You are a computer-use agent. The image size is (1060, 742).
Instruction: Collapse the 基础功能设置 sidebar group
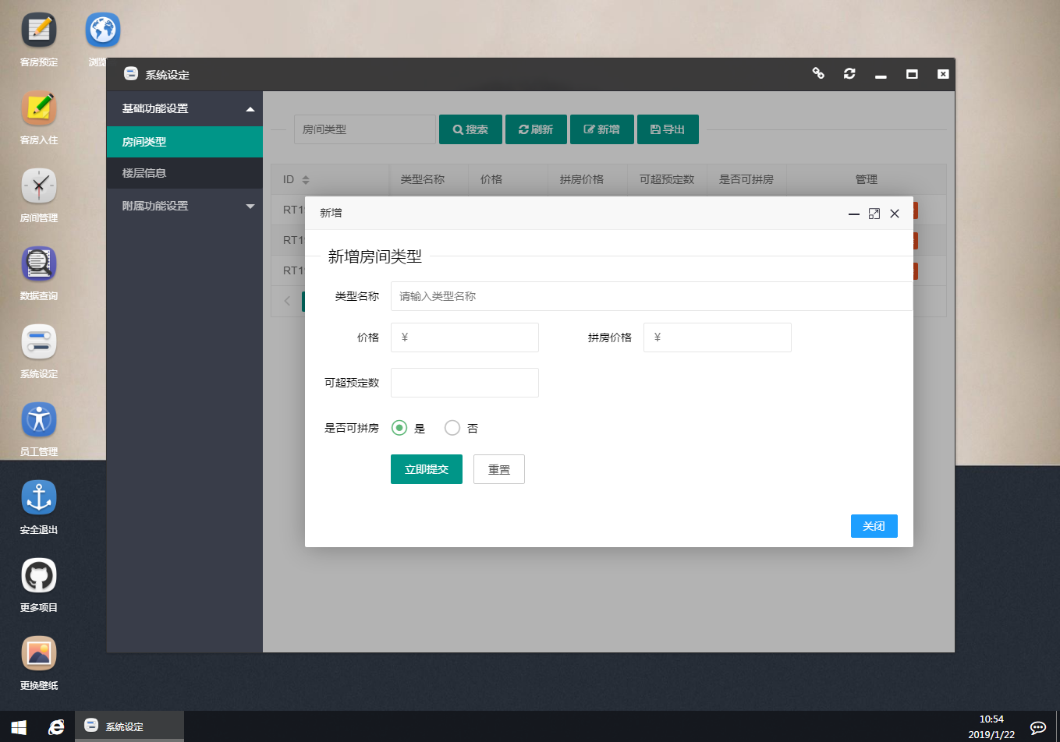tap(185, 108)
